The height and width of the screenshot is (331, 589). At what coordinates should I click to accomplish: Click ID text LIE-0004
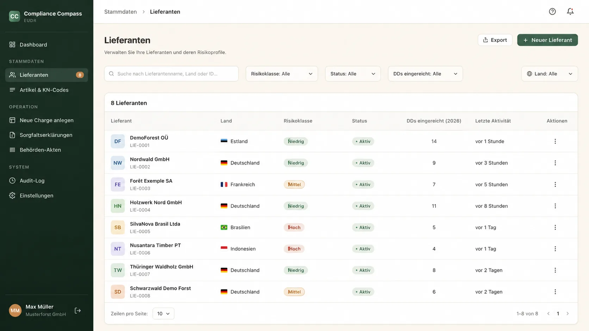pos(140,210)
